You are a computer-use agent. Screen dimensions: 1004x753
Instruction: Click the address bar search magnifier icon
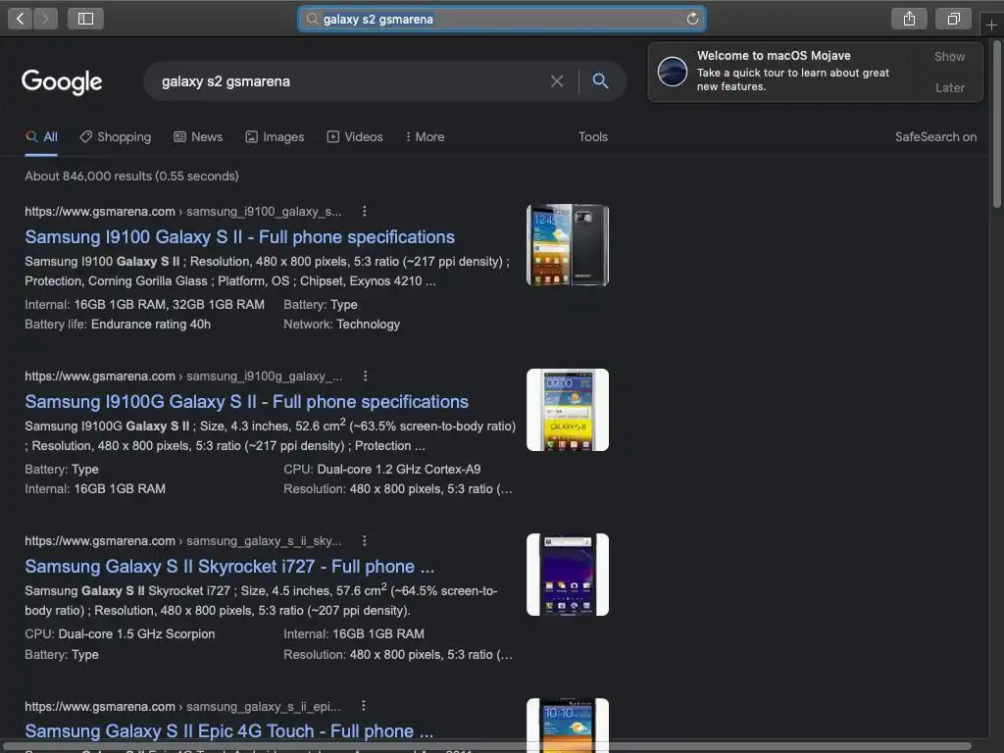pos(312,19)
